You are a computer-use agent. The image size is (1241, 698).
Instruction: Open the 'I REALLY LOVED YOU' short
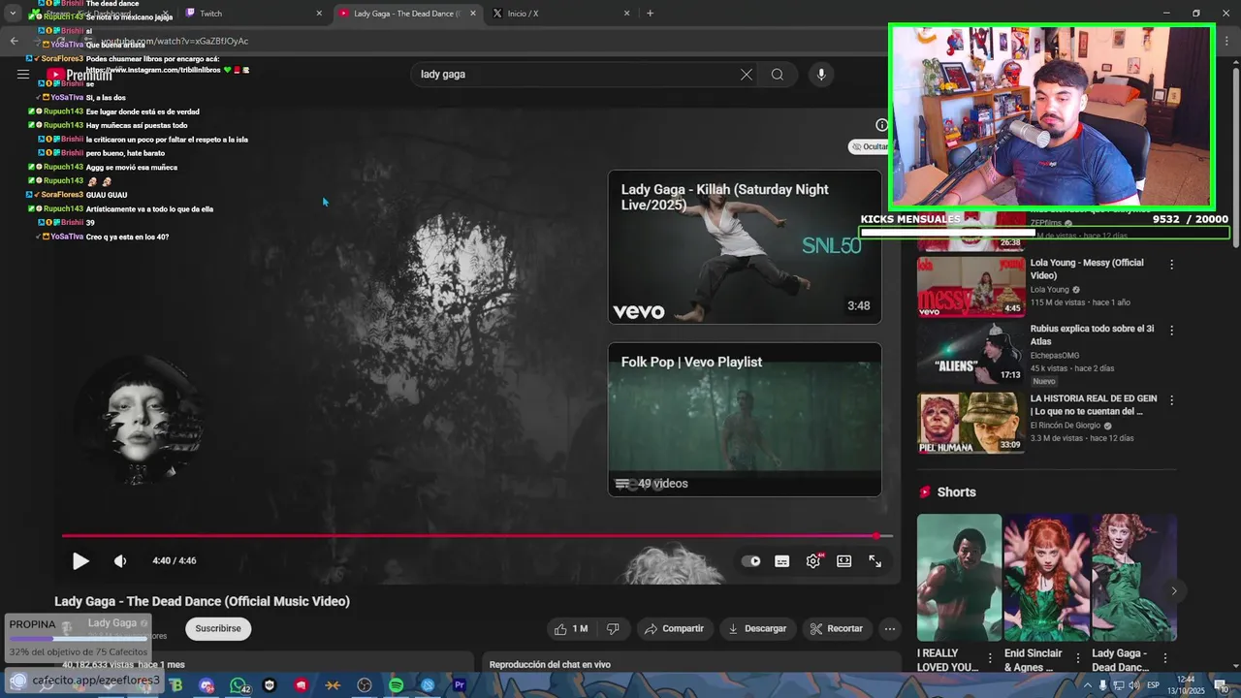pos(959,578)
